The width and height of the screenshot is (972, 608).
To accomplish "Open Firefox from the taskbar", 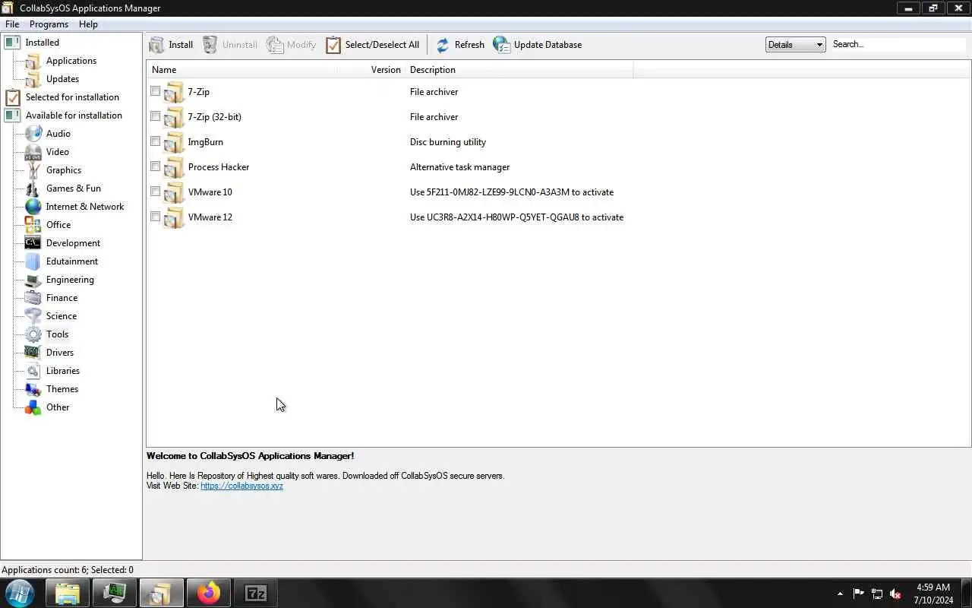I will tap(208, 593).
